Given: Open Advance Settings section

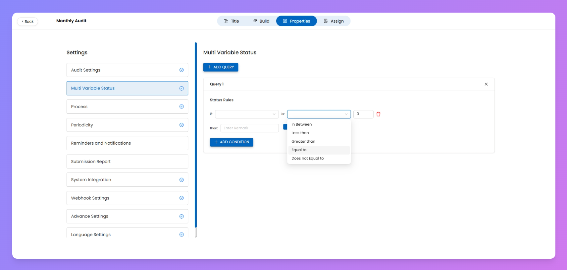Looking at the screenshot, I should [x=127, y=216].
